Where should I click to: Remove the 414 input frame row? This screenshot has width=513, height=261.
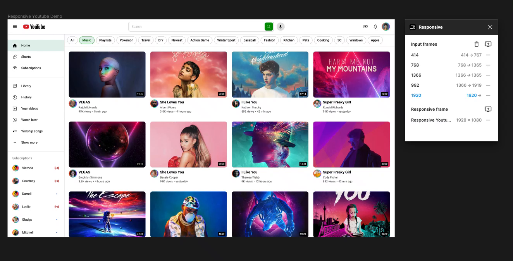tap(488, 55)
